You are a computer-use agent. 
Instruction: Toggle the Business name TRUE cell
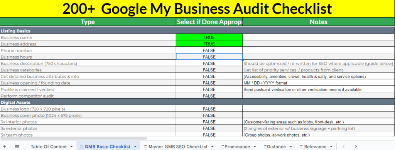(209, 37)
